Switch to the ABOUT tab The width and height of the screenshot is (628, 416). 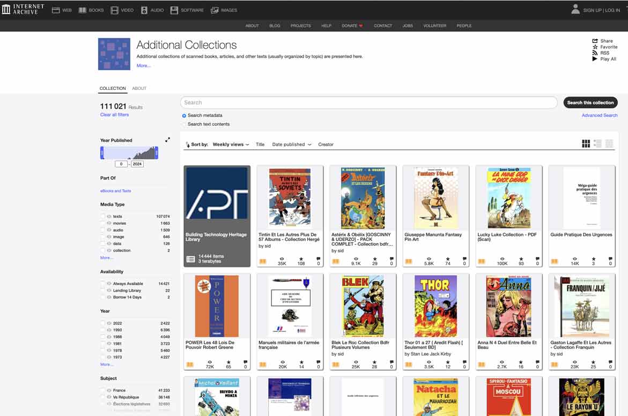click(x=139, y=88)
